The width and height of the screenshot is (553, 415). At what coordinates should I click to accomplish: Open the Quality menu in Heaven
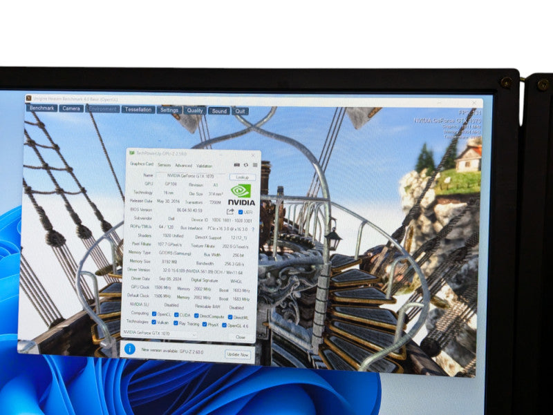pyautogui.click(x=195, y=110)
